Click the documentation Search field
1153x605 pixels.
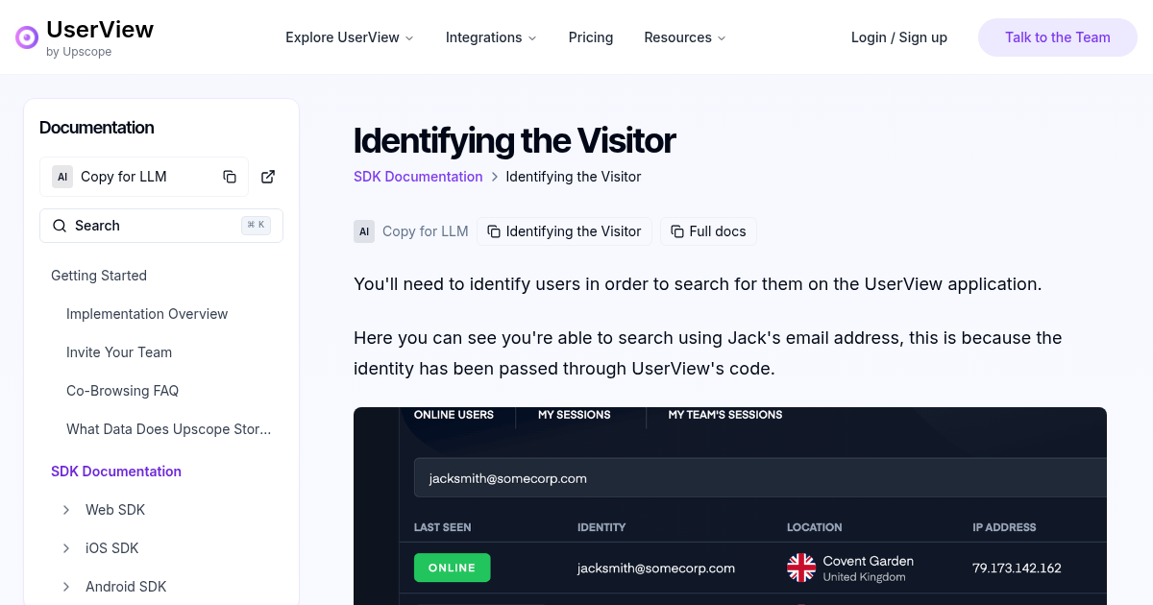pyautogui.click(x=161, y=226)
